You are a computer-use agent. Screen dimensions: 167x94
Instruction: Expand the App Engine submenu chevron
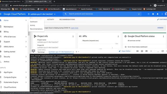tap(26, 72)
